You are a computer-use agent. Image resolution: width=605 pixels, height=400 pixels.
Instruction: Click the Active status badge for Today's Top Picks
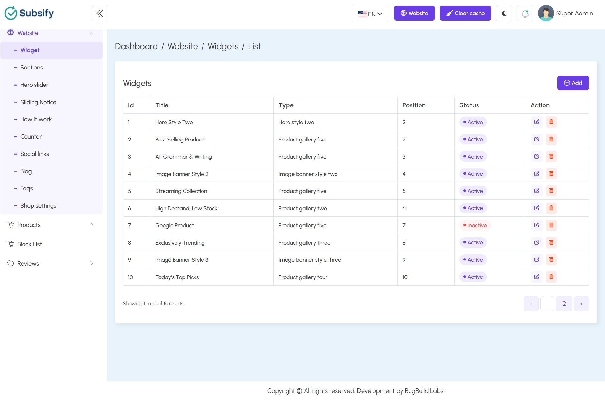[473, 277]
